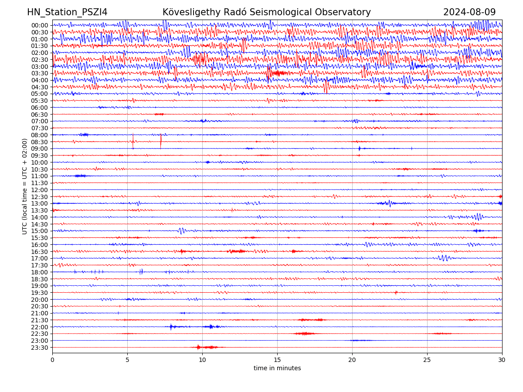Select the 20 minute x-axis tick label
Image resolution: width=523 pixels, height=392 pixels.
pos(352,360)
